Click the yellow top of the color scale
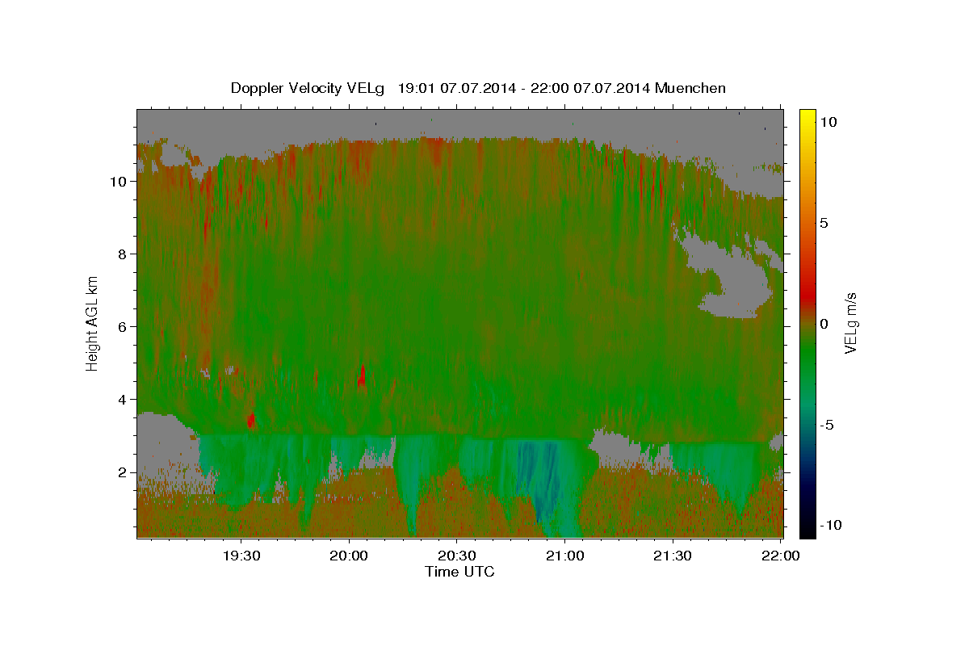969x646 pixels. (807, 117)
